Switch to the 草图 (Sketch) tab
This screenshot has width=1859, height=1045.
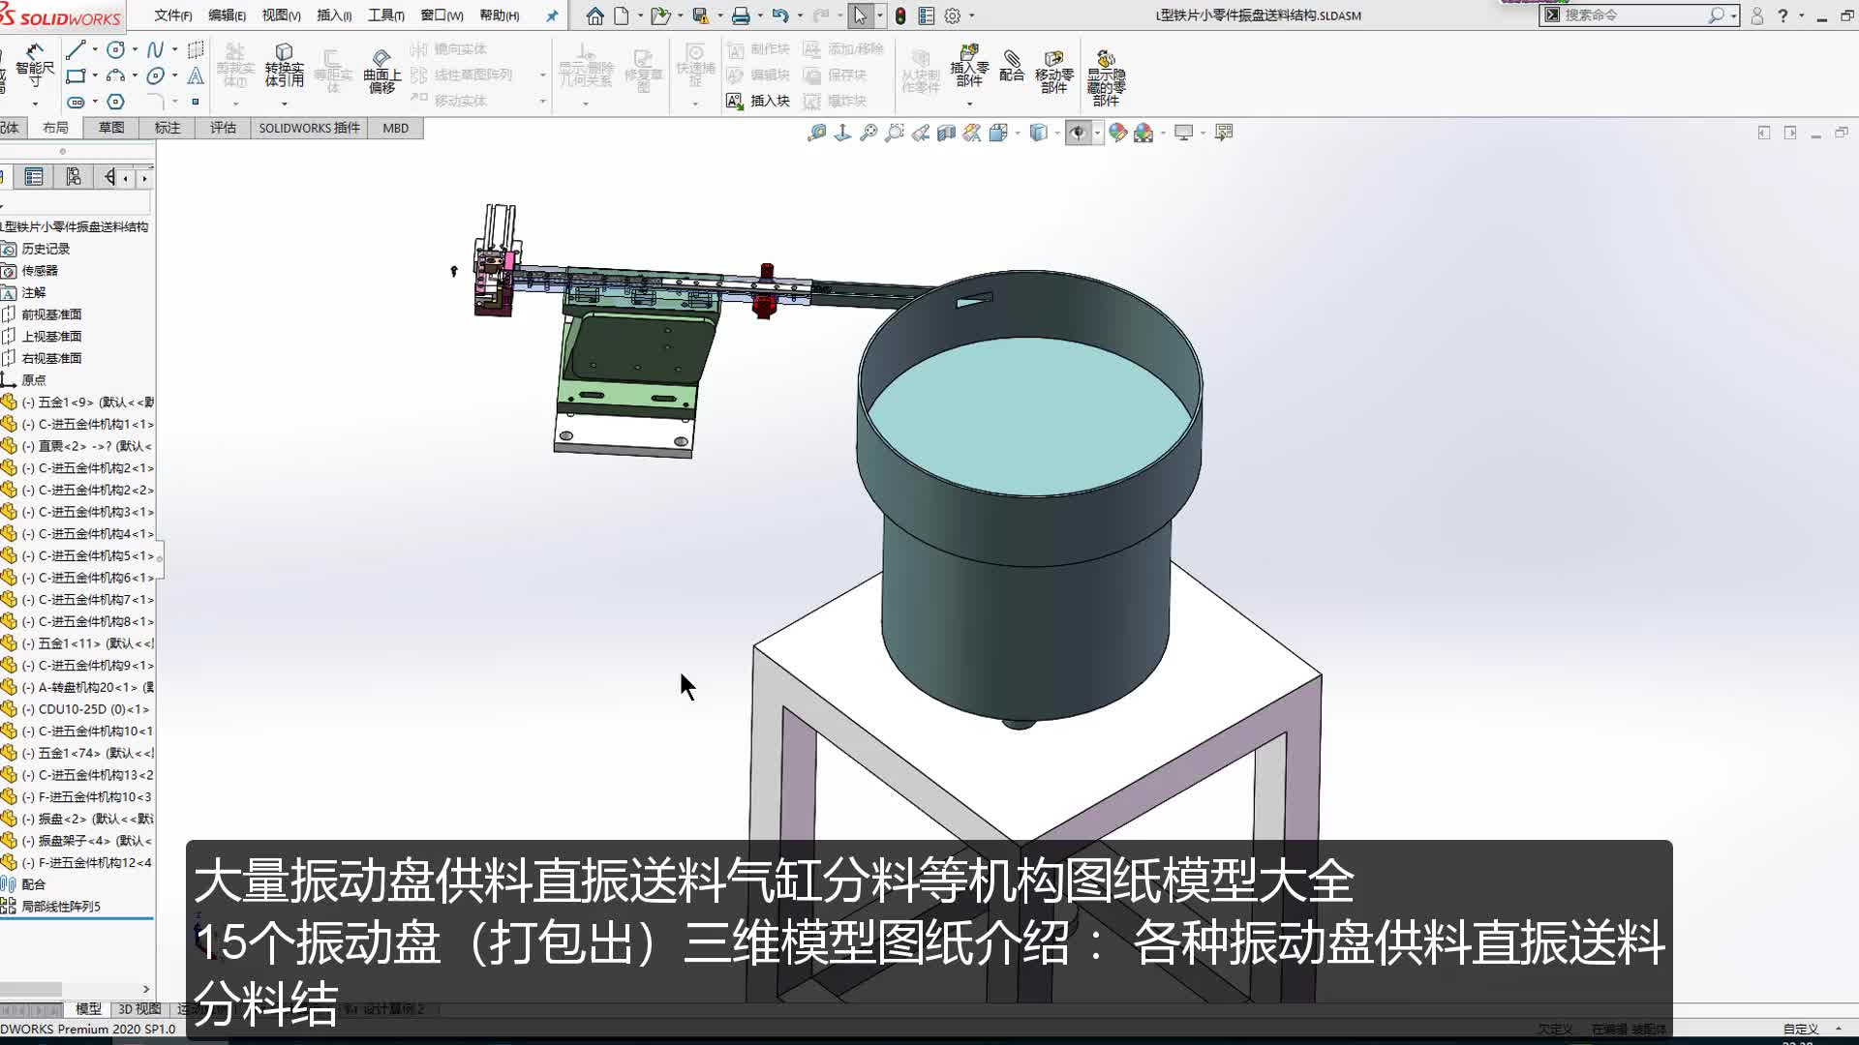[110, 127]
